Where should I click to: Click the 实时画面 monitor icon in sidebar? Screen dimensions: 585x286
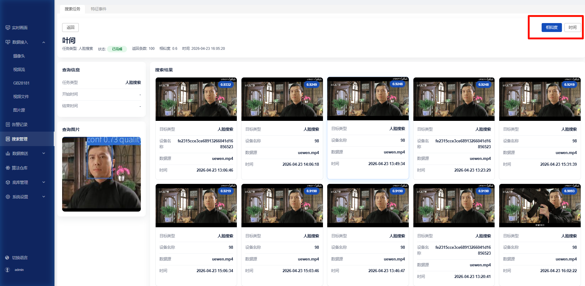[x=8, y=28]
